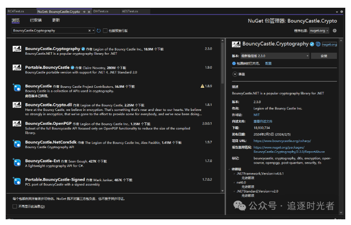
Task: Collapse the net6.0 dependency group
Action: 234,183
